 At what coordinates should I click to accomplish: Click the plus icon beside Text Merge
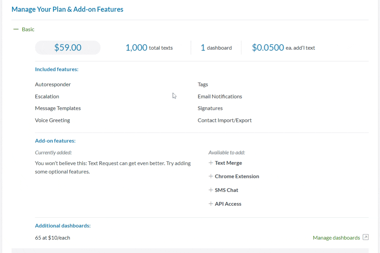[x=211, y=163]
